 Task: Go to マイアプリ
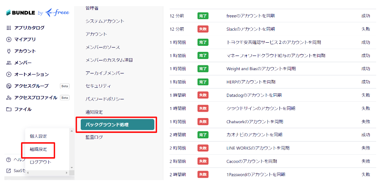[25, 39]
